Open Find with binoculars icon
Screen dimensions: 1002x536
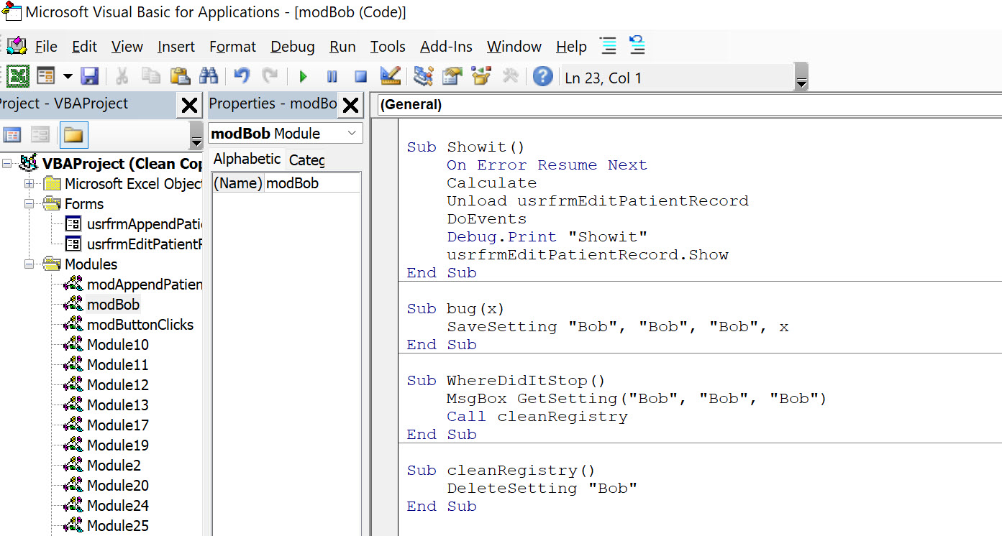[x=209, y=76]
